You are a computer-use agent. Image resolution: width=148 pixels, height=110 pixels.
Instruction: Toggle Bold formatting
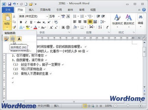[x=21, y=22]
